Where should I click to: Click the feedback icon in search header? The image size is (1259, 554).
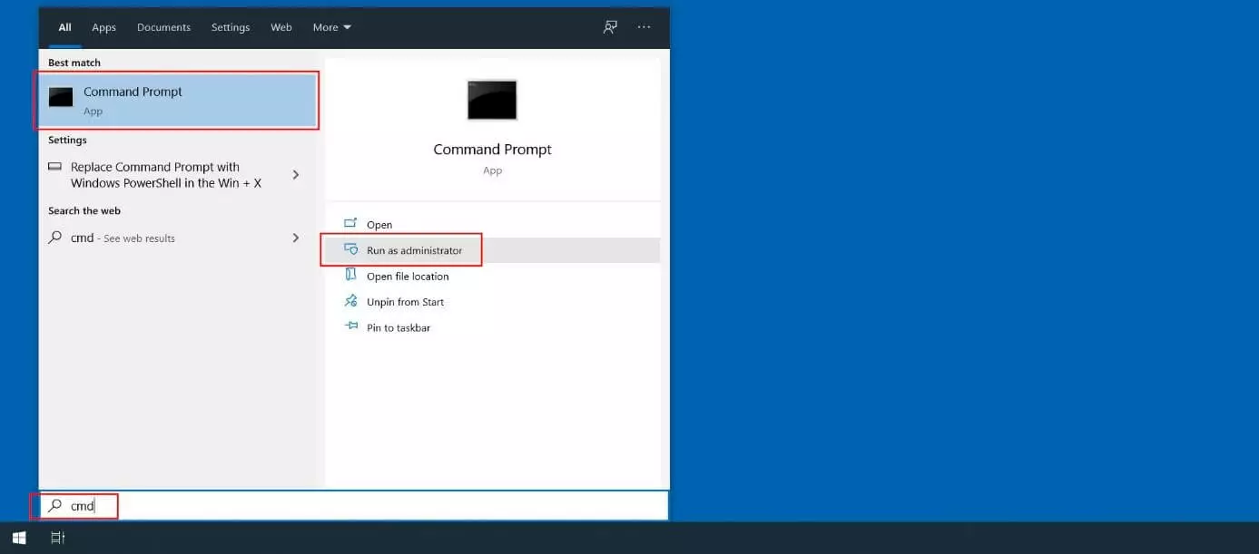click(610, 27)
